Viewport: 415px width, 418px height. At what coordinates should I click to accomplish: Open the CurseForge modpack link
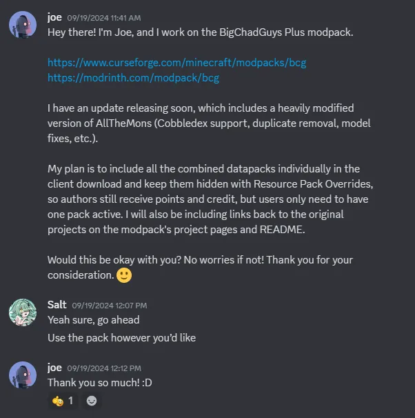pos(176,62)
